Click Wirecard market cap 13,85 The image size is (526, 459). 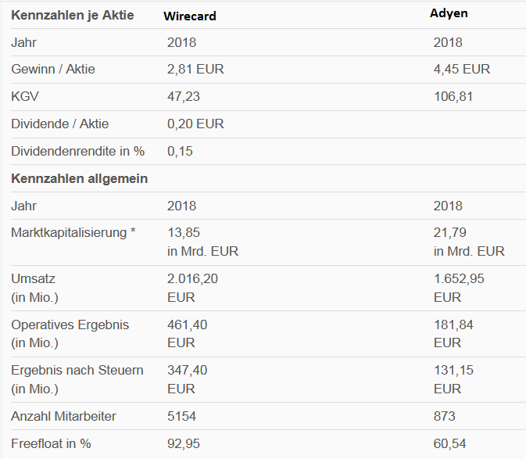184,232
